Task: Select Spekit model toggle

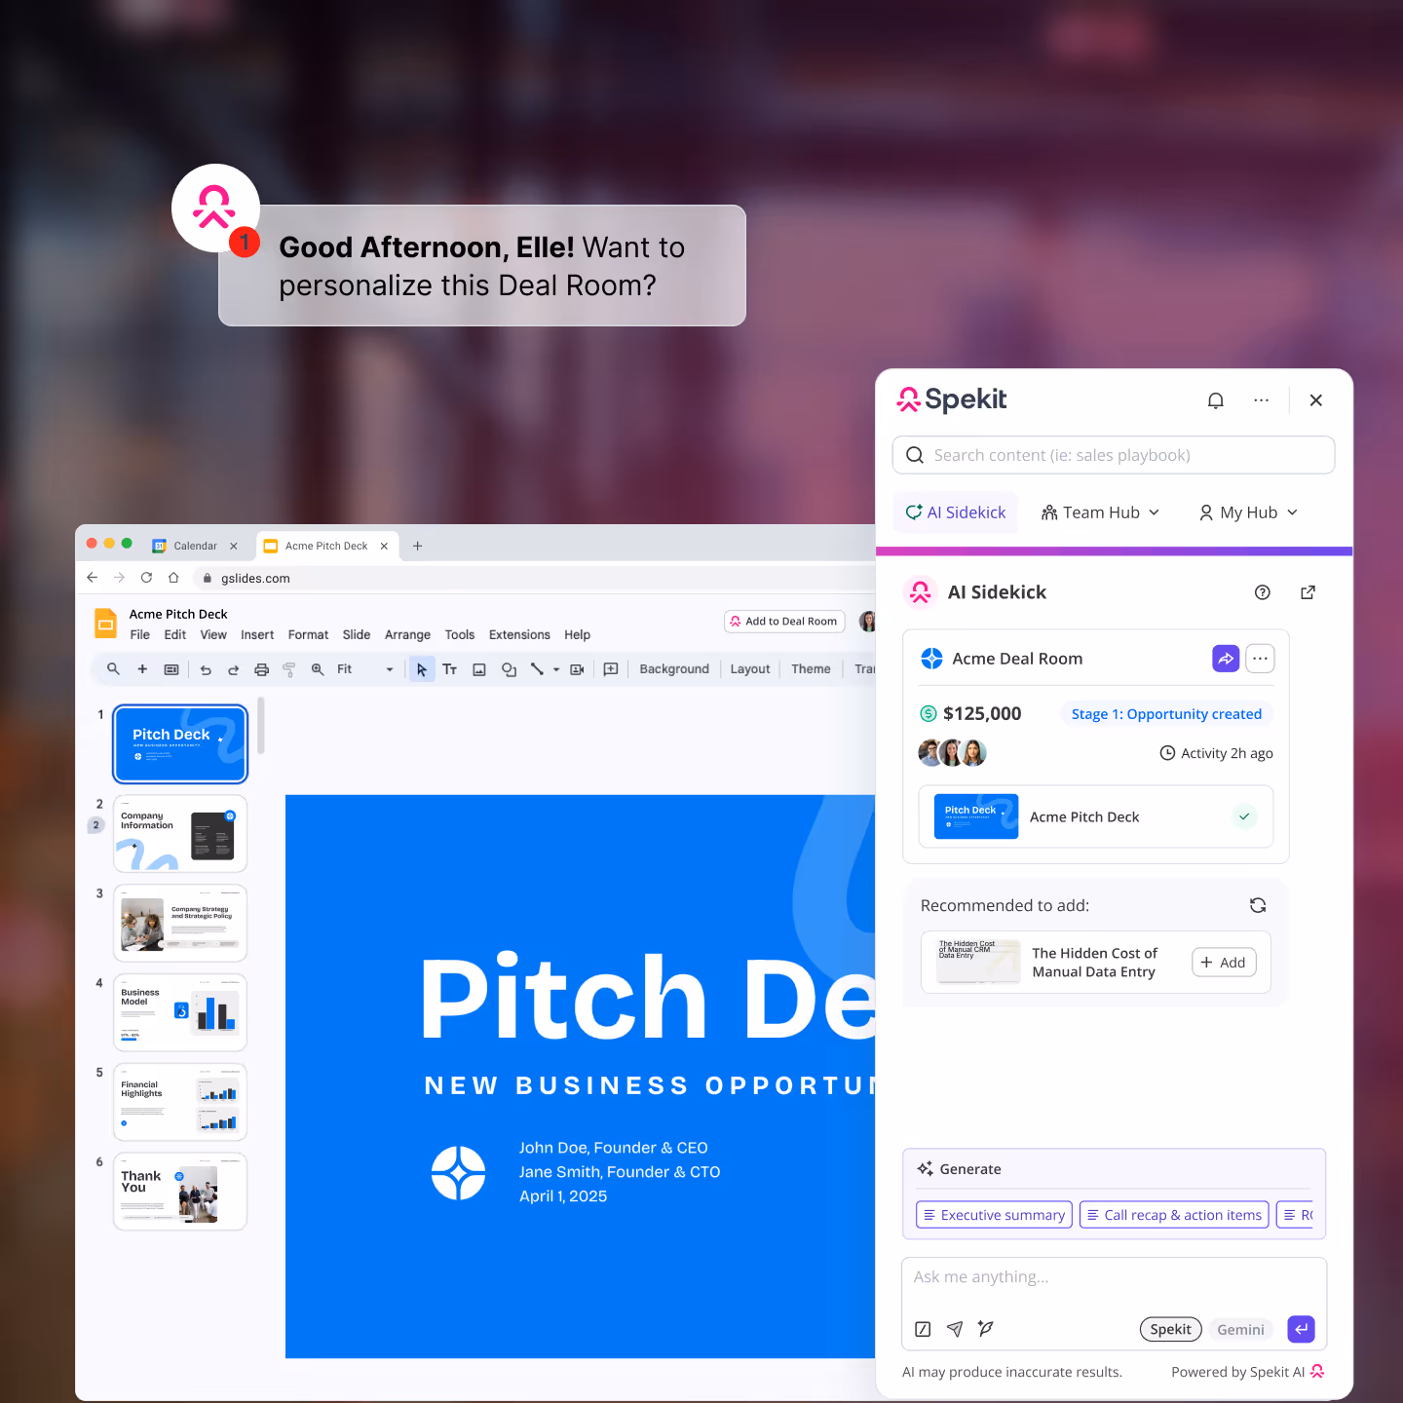Action: (x=1170, y=1329)
